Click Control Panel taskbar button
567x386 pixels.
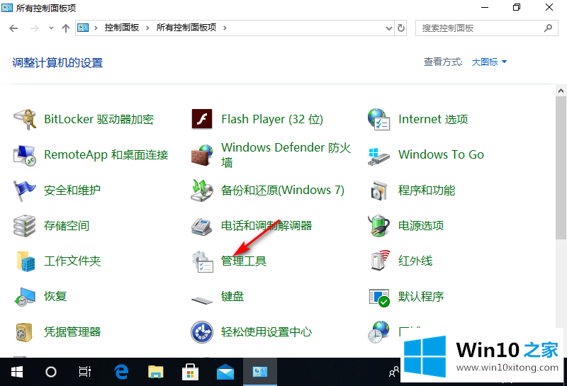(x=260, y=372)
